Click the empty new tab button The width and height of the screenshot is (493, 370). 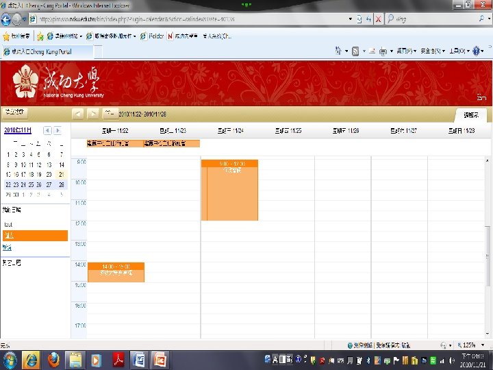click(98, 52)
